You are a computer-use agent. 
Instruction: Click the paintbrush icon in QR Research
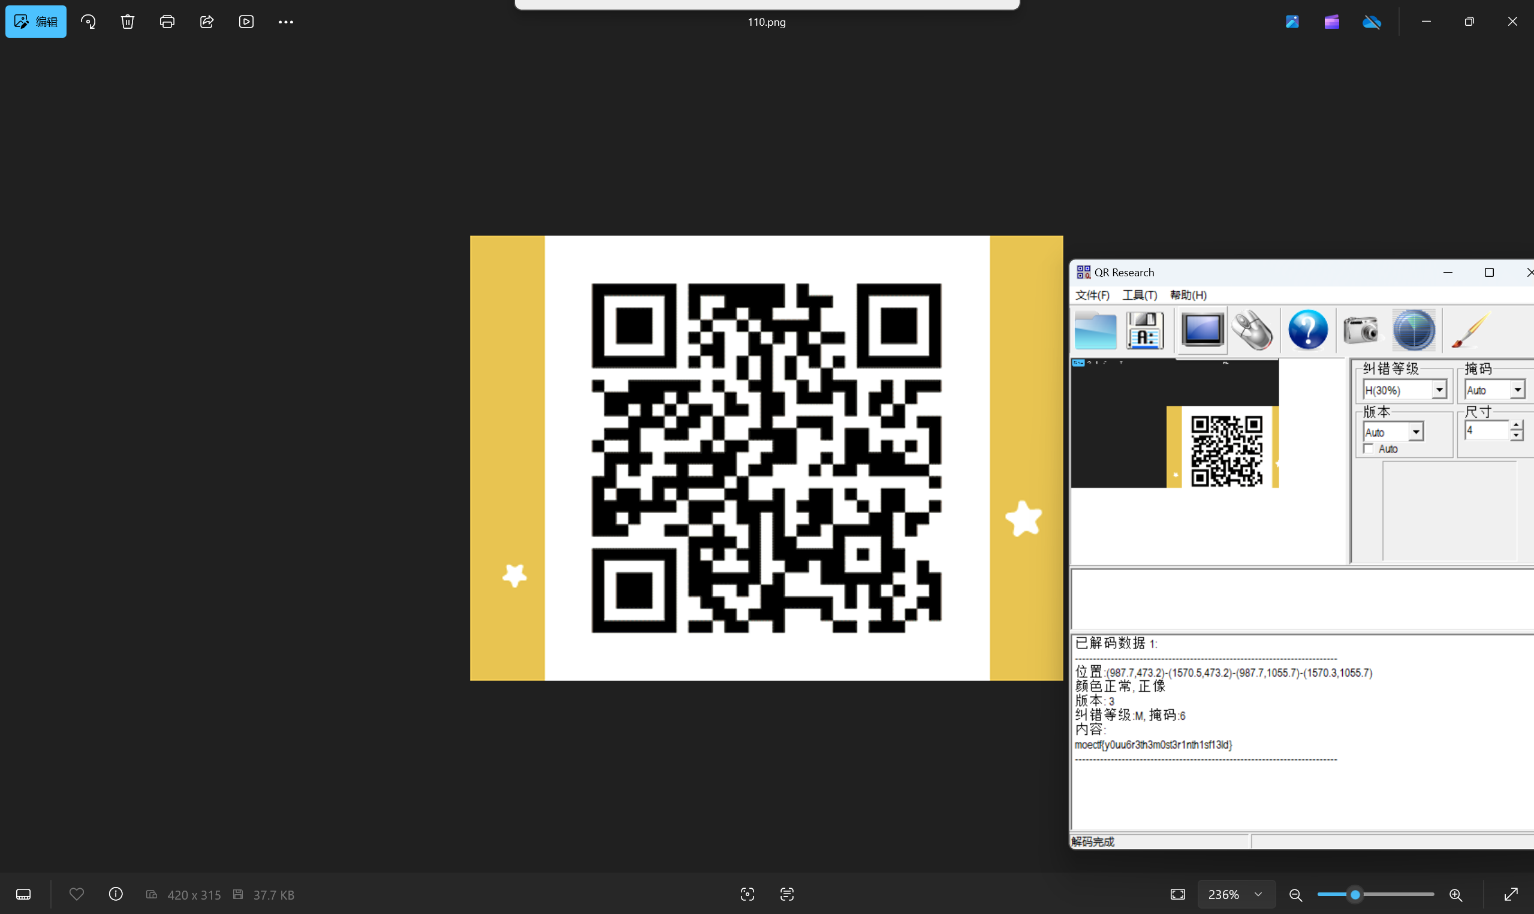[1472, 330]
